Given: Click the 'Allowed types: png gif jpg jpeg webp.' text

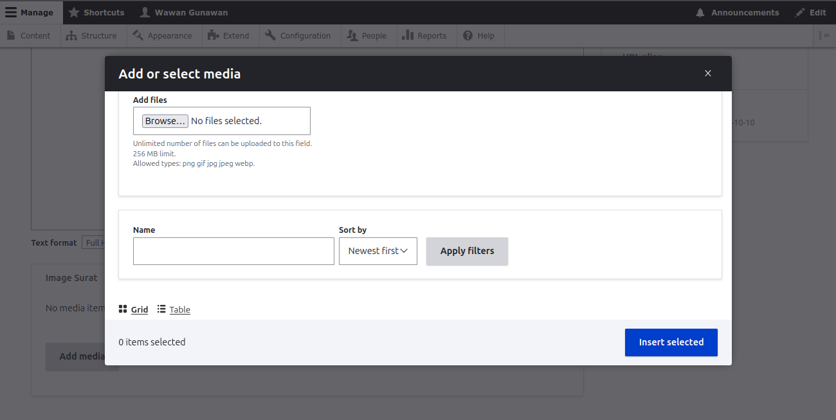Looking at the screenshot, I should (x=194, y=163).
